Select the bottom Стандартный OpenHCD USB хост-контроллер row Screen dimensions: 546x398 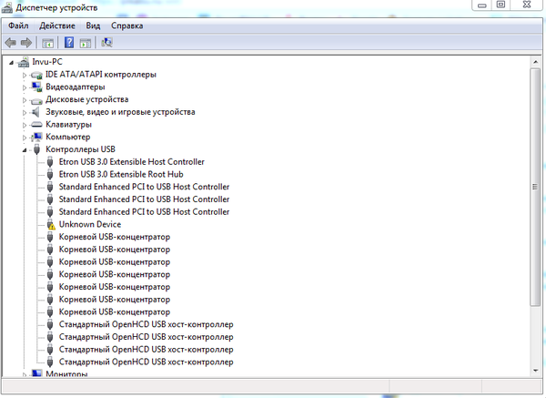pyautogui.click(x=146, y=362)
